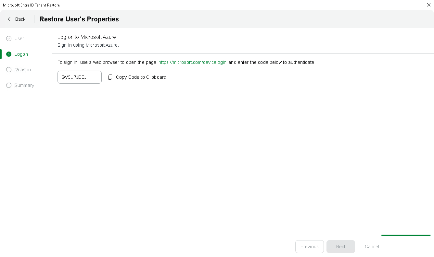Click the Previous button
This screenshot has height=257, width=434.
[309, 247]
